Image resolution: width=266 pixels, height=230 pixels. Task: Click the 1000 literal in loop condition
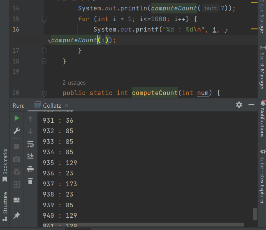158,19
